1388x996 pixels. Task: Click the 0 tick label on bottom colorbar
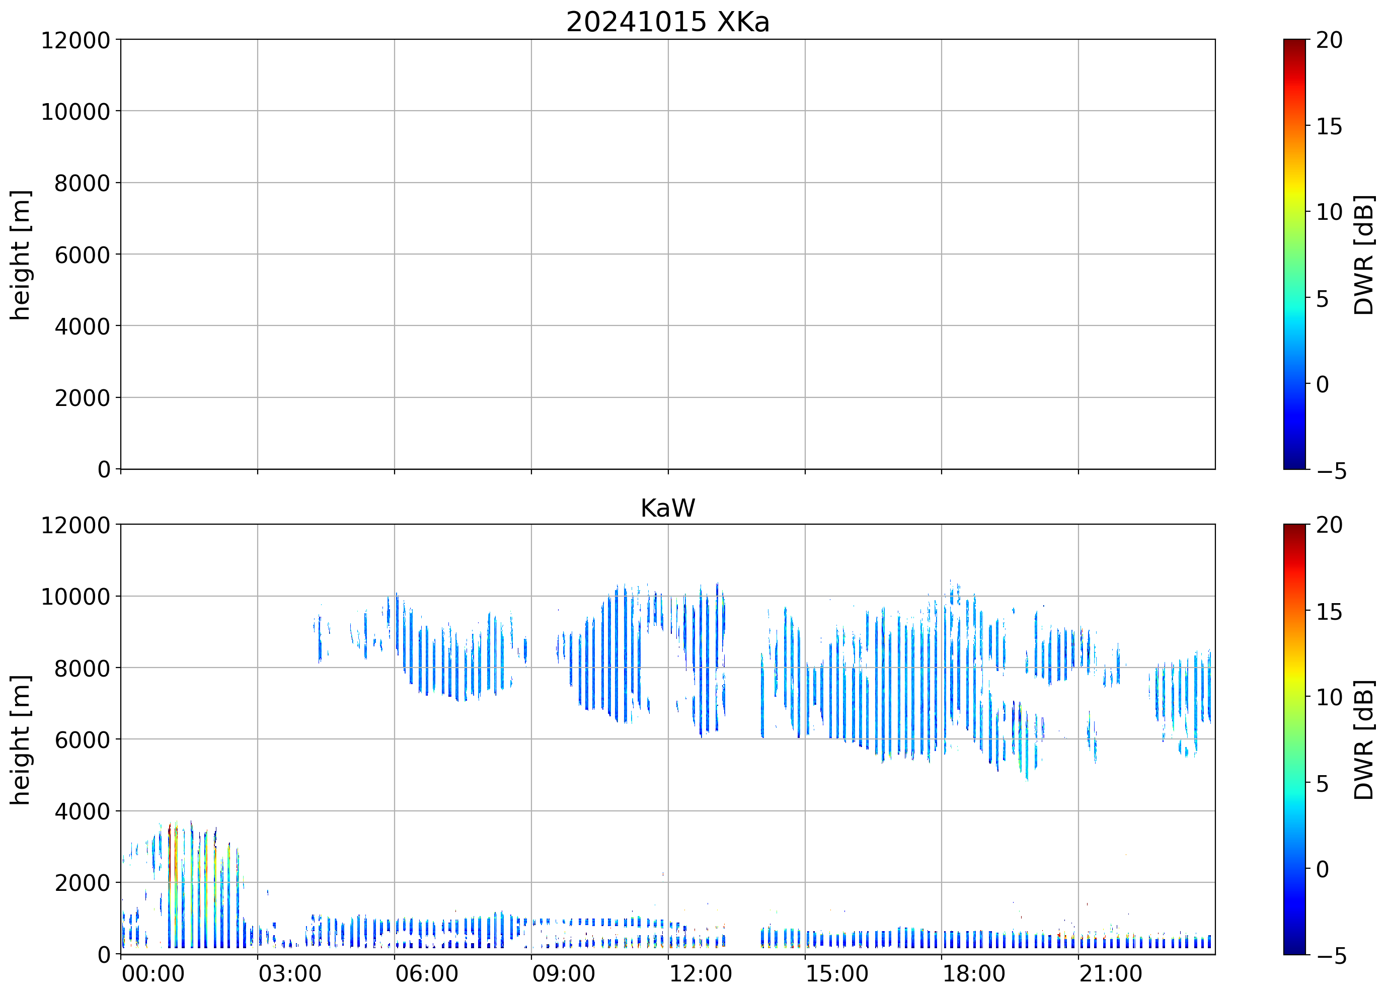(x=1322, y=869)
